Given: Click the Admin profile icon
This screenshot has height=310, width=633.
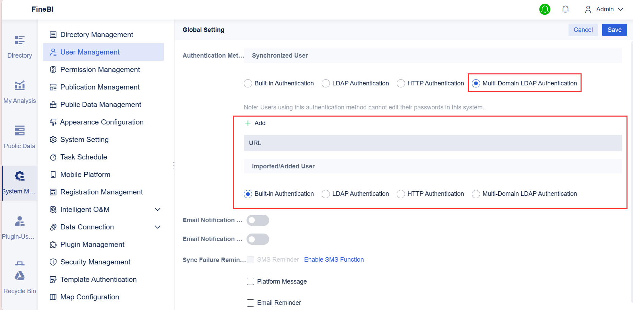Looking at the screenshot, I should click(x=587, y=9).
